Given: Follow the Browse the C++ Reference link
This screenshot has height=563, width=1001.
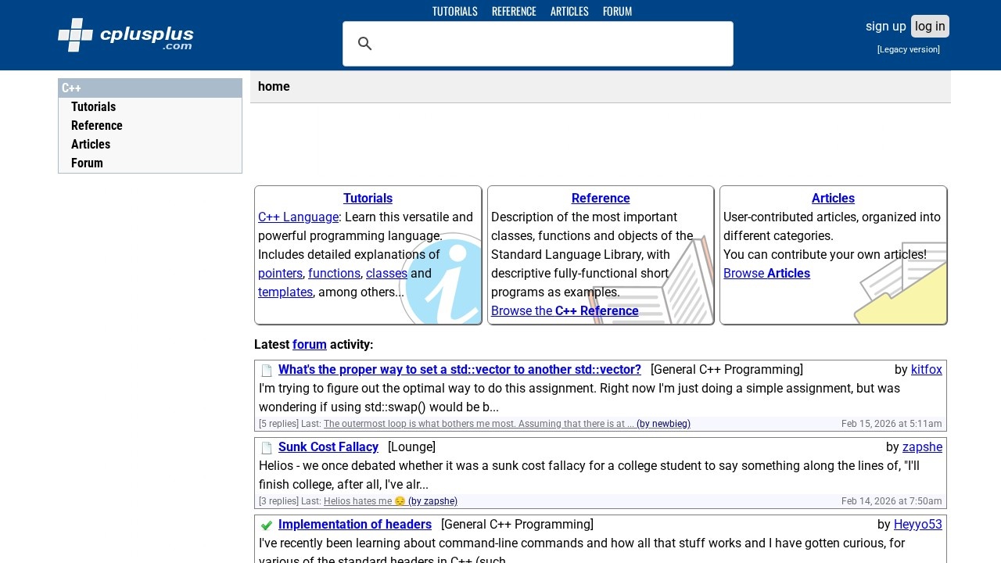Looking at the screenshot, I should [x=565, y=311].
